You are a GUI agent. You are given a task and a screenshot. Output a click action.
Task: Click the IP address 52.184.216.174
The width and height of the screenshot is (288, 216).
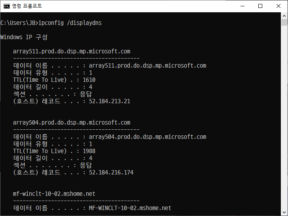(111, 172)
